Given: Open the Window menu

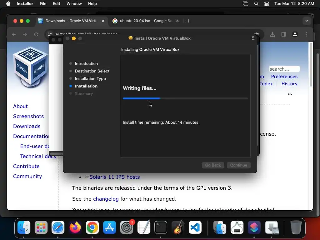Looking at the screenshot, I should click(74, 4).
